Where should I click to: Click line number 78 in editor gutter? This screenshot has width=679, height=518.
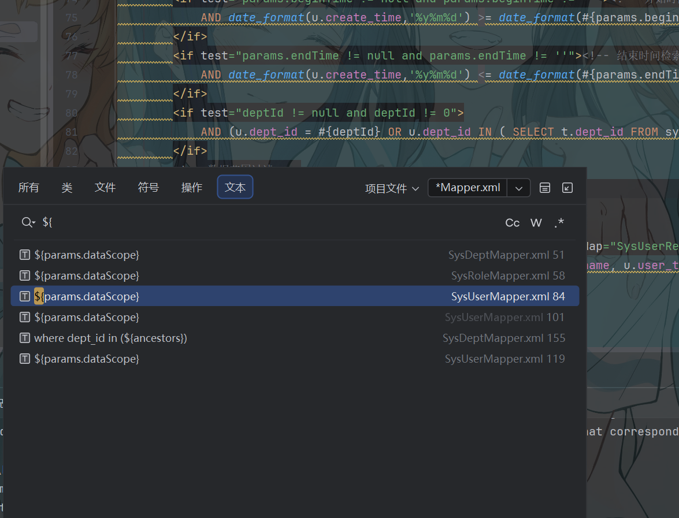coord(72,75)
